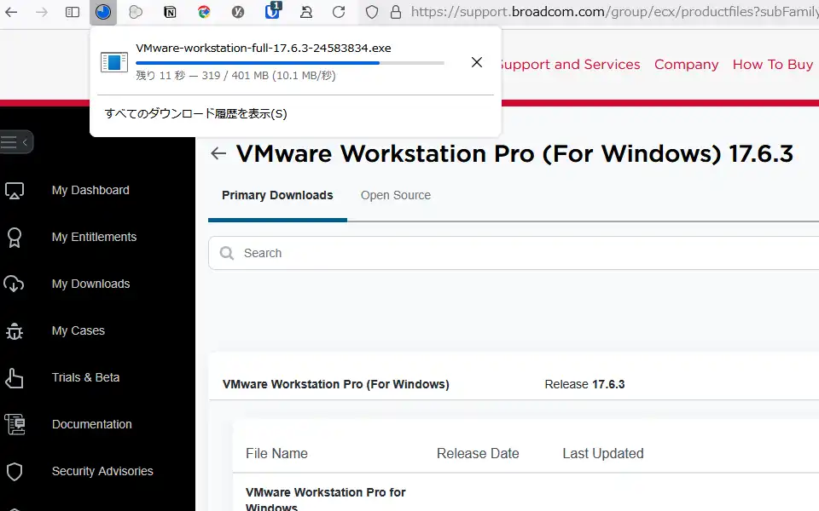The width and height of the screenshot is (819, 511).
Task: Open the Company menu
Action: (686, 64)
